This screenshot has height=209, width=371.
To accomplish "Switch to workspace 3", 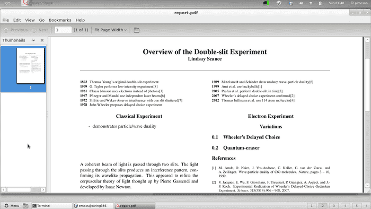I will [334, 206].
